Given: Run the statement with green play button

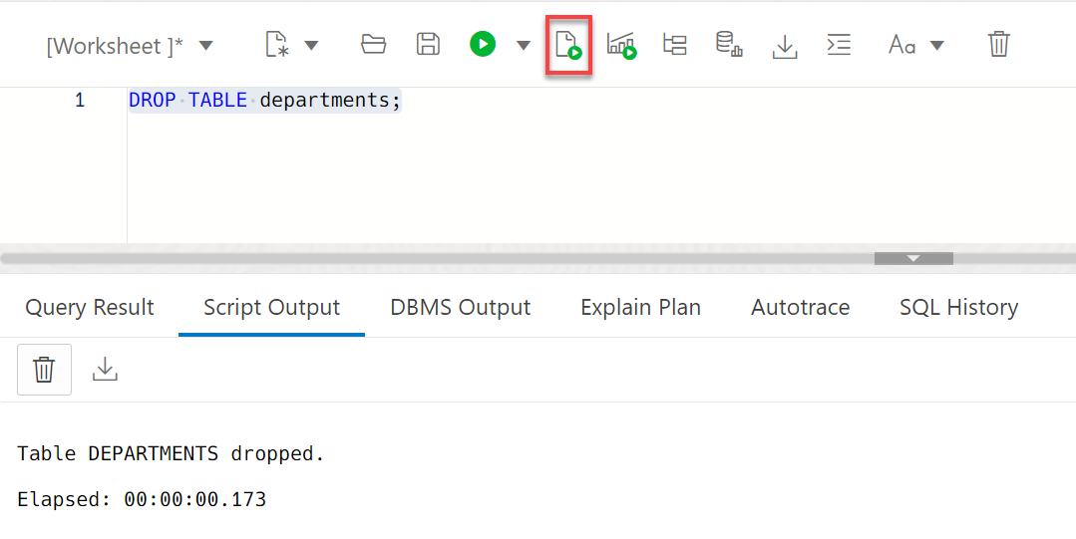Looking at the screenshot, I should (483, 44).
